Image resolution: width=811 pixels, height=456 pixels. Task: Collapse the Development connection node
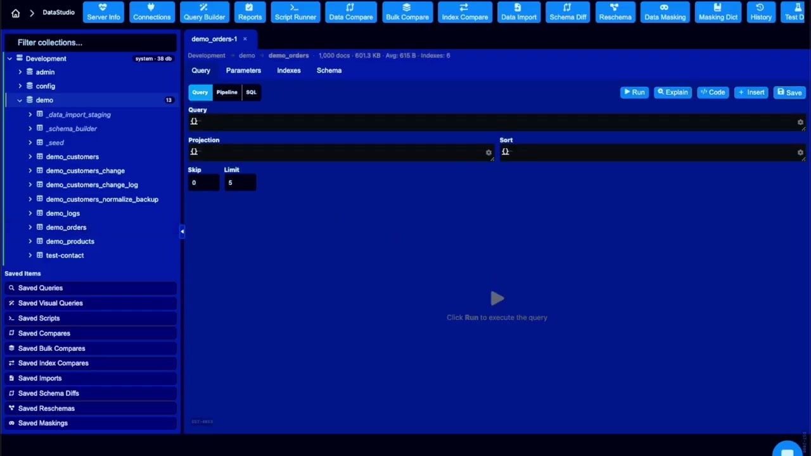coord(10,58)
